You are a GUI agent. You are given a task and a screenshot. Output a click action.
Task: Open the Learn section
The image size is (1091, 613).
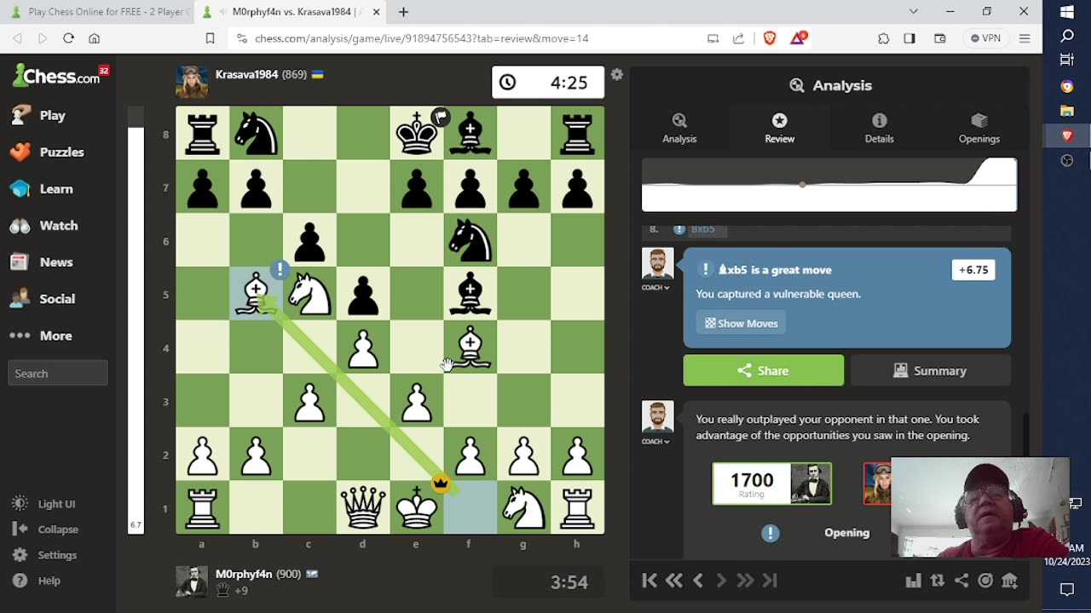click(x=41, y=189)
